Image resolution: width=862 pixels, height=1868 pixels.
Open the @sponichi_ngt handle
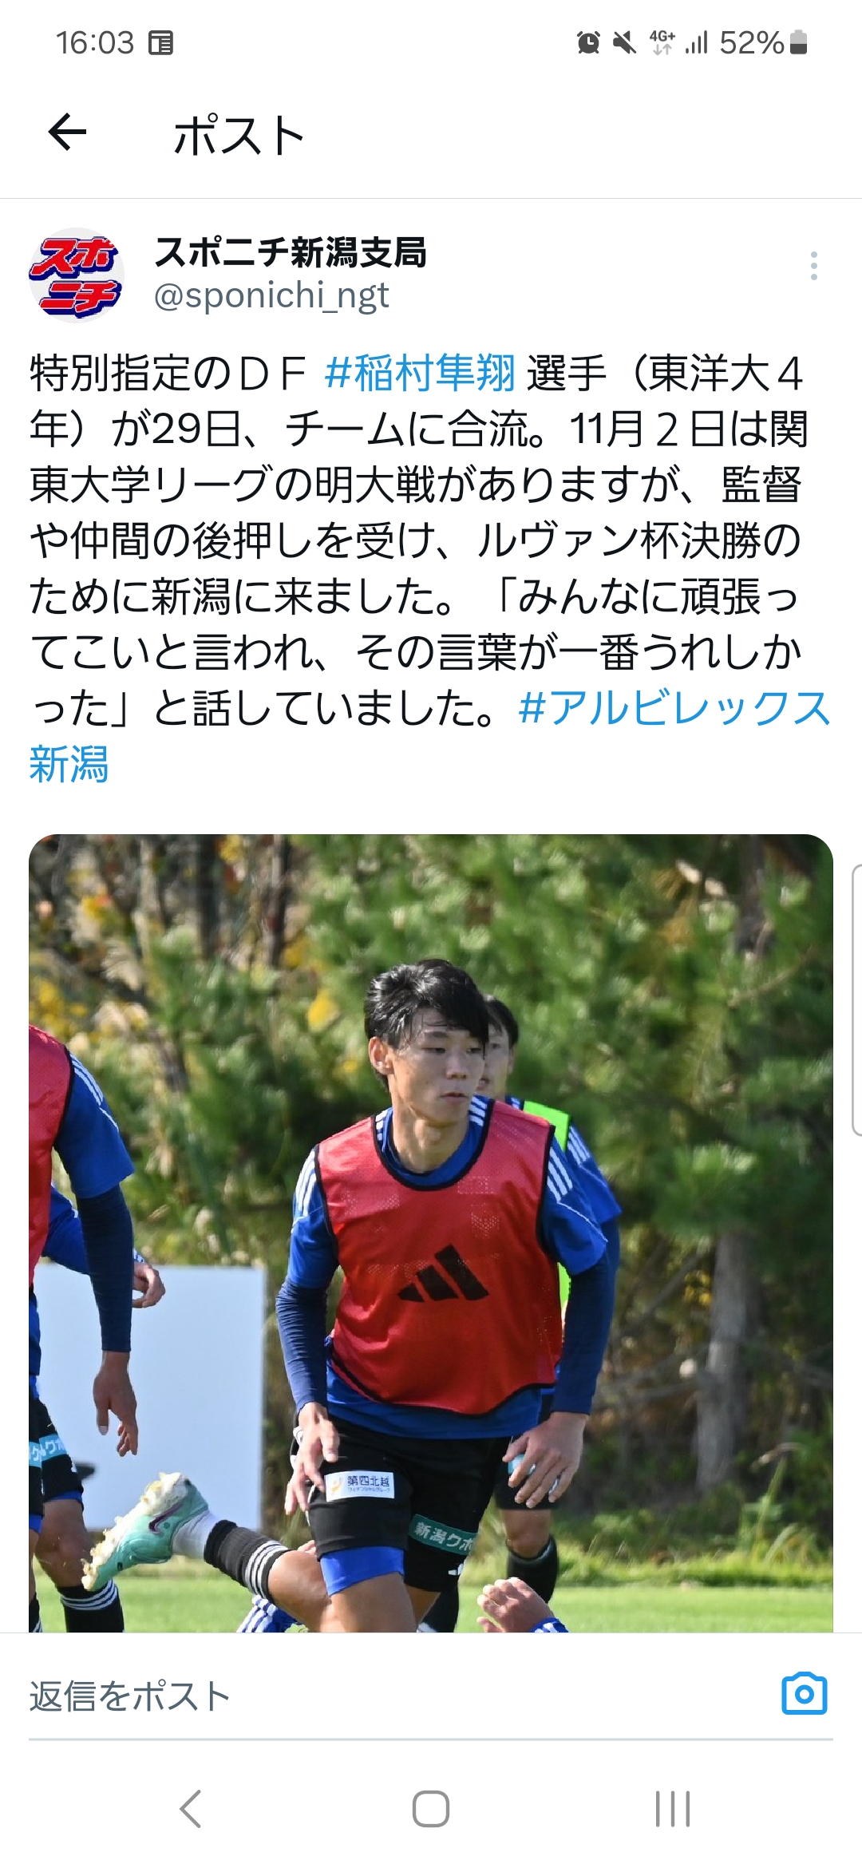[x=271, y=296]
